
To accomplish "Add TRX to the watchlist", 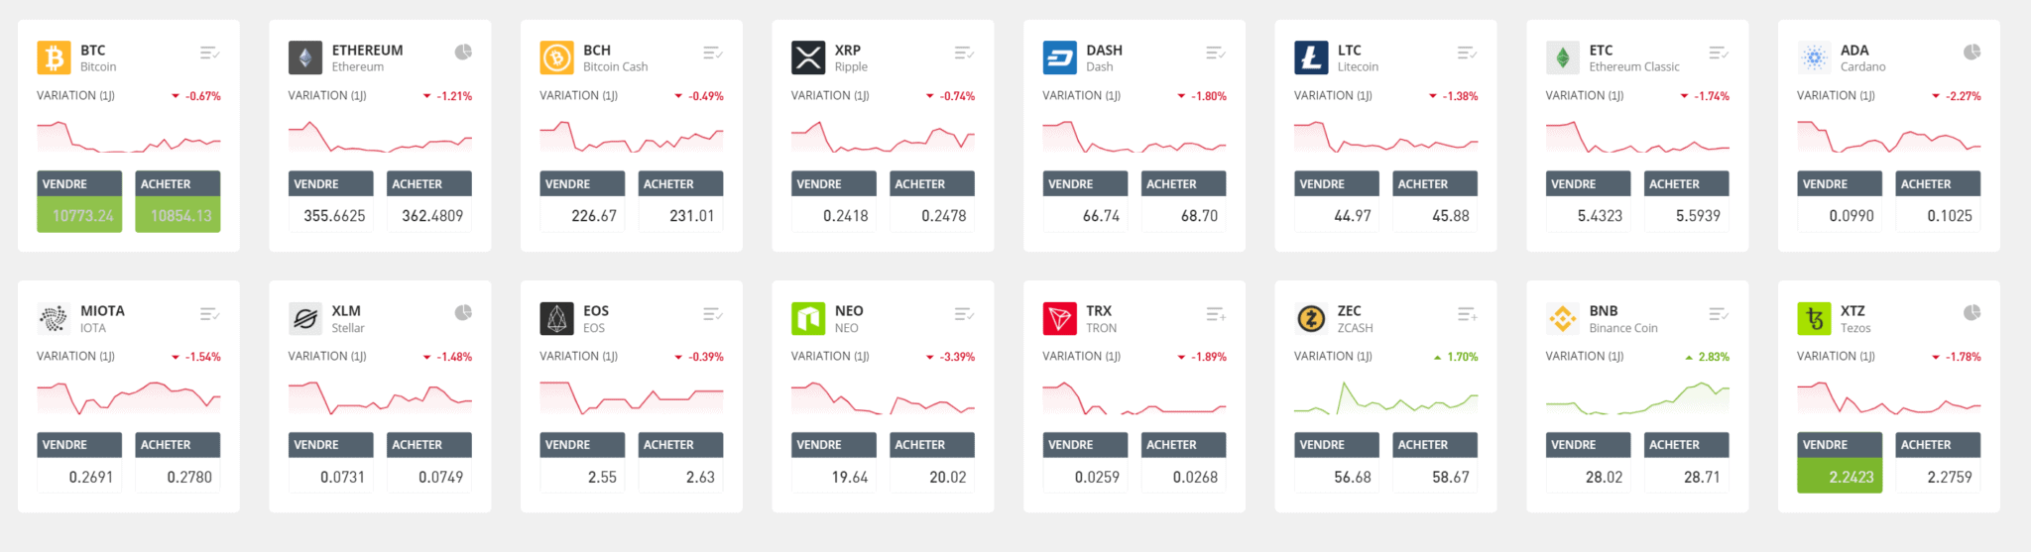I will (1216, 314).
